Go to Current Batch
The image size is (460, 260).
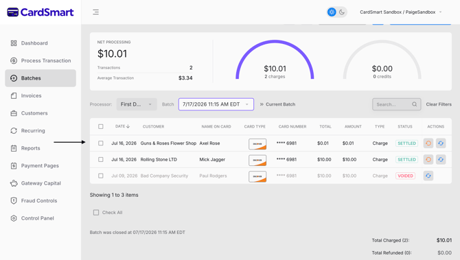click(277, 104)
